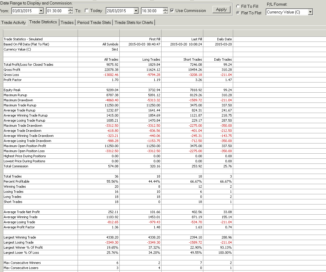This screenshot has height=272, width=326.
Task: Select the Largest Losing Trade row label
Action: 19,242
